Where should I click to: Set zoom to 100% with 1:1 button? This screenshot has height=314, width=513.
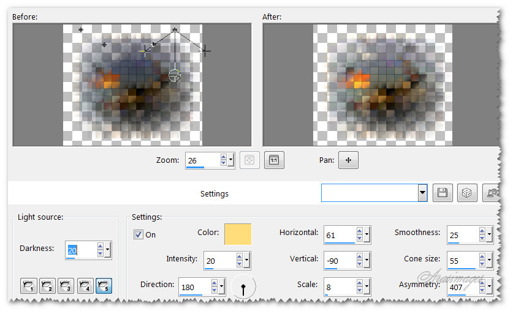pos(274,160)
